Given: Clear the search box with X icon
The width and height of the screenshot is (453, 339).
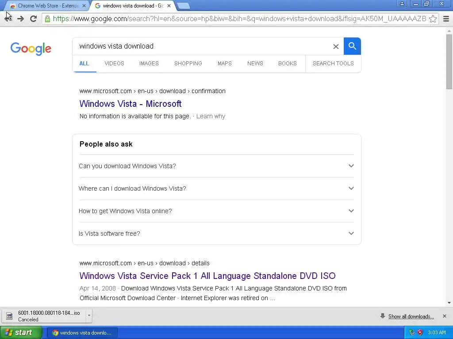Looking at the screenshot, I should coord(336,46).
